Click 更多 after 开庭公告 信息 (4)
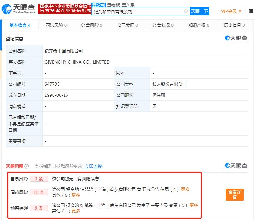Viewport: 254px width, 220px height. [x=185, y=189]
